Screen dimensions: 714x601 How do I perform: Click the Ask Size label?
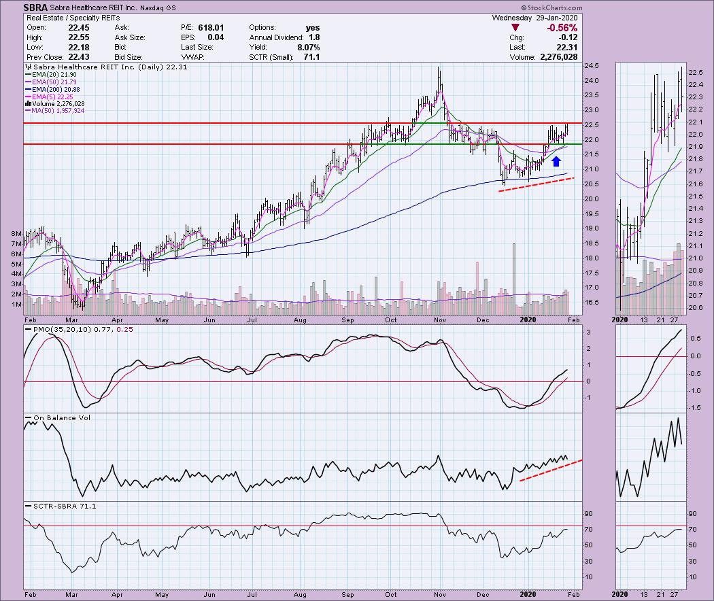tap(131, 38)
